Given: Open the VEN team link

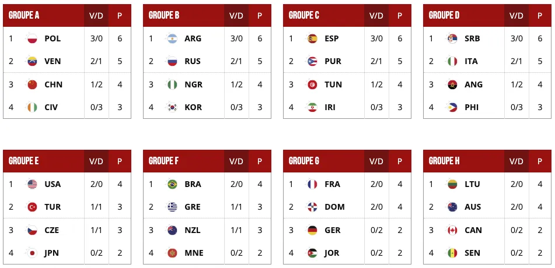Looking at the screenshot, I should click(53, 61).
